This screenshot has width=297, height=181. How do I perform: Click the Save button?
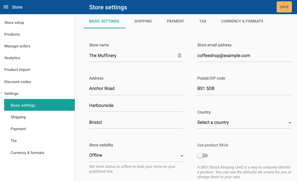coord(284,7)
